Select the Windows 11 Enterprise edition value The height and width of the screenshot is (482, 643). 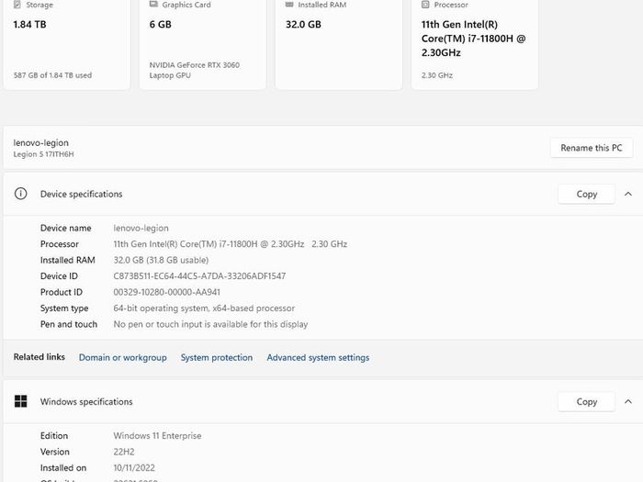point(157,436)
